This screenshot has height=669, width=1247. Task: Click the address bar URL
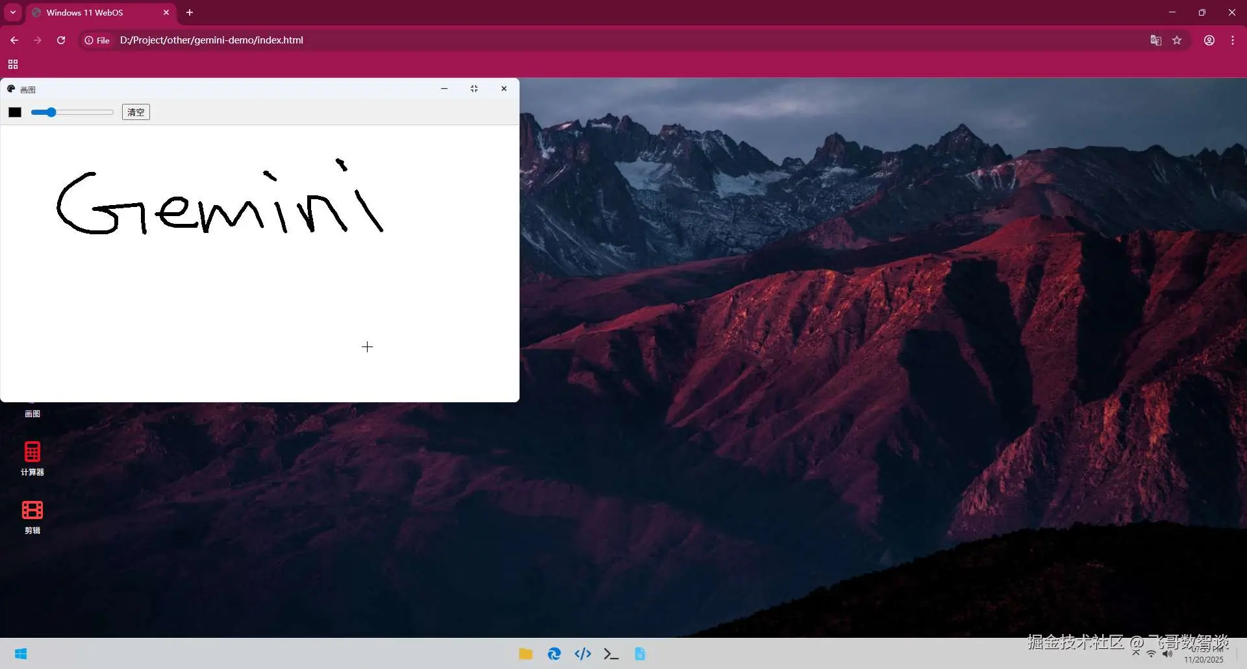212,40
